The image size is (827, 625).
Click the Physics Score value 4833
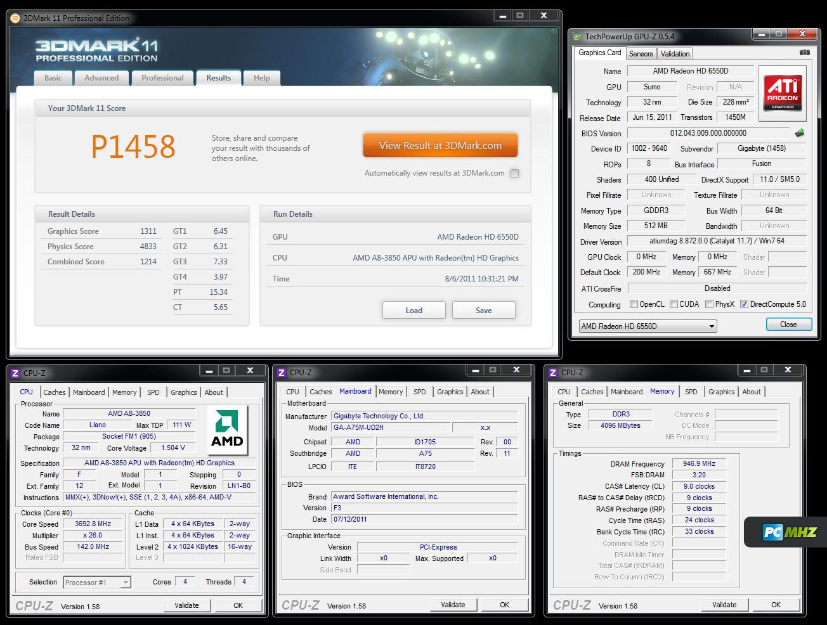coord(148,247)
